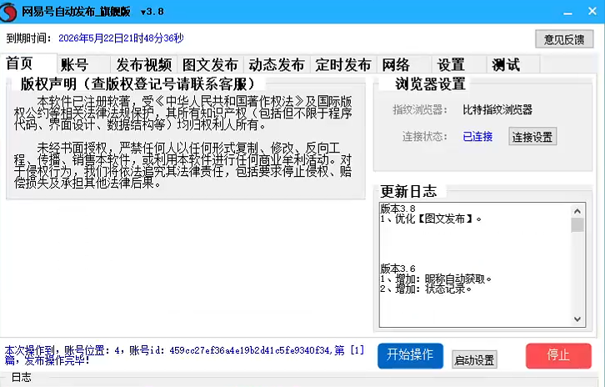Click the update log scroll-up arrow
Screen dimensions: 605x387
click(x=577, y=211)
